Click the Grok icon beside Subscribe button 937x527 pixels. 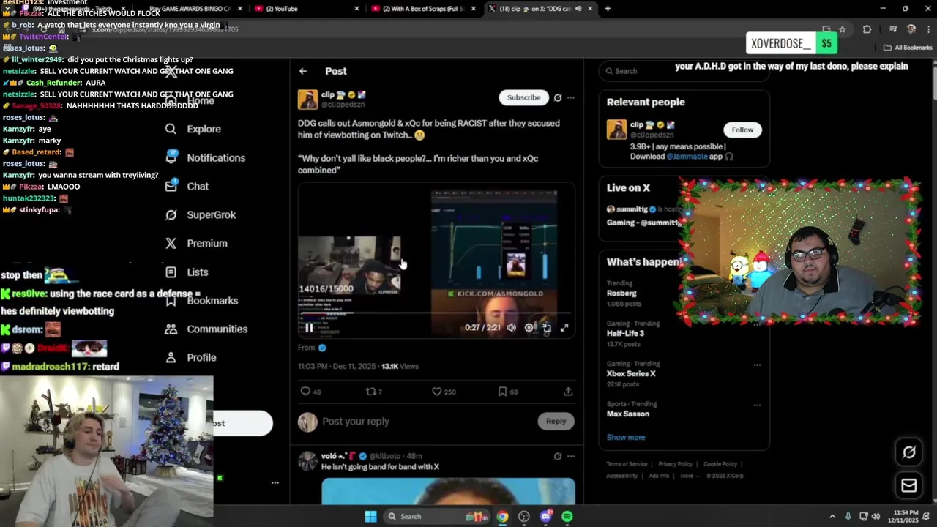558,97
